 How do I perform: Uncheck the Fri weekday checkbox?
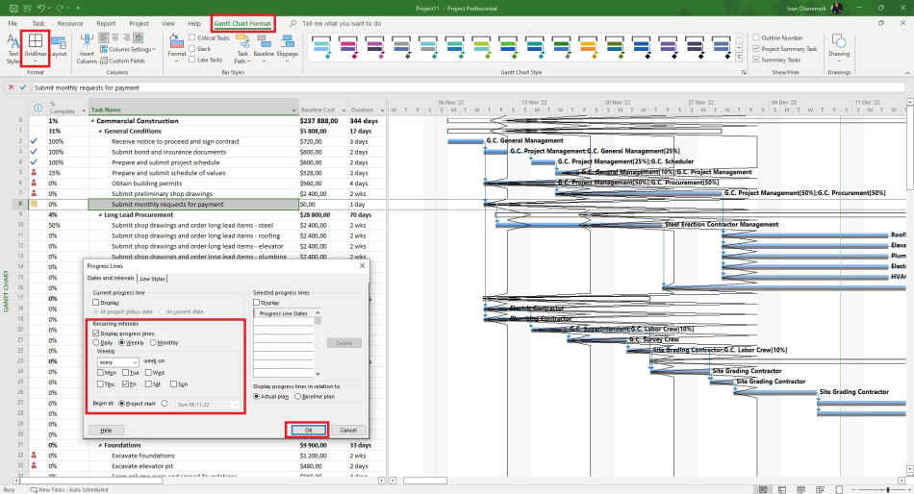pyautogui.click(x=125, y=383)
